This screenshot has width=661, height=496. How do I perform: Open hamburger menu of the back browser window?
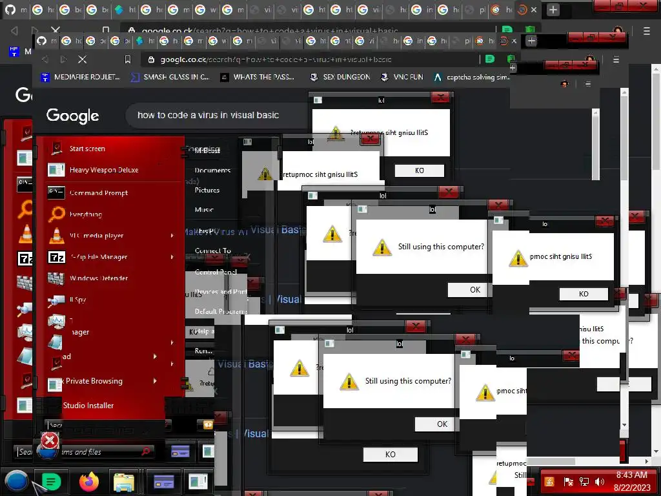(x=647, y=31)
